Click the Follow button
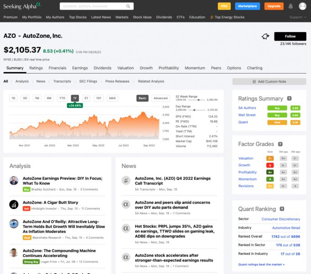311x274 pixels. pos(290,37)
